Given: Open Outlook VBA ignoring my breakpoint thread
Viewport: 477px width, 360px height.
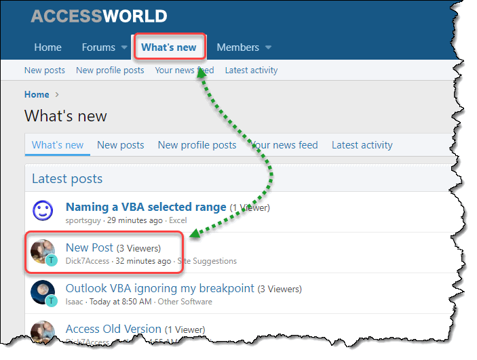Looking at the screenshot, I should tap(159, 289).
